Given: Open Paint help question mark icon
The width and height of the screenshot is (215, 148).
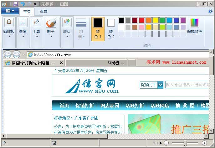Looking at the screenshot, I should pyautogui.click(x=210, y=11).
